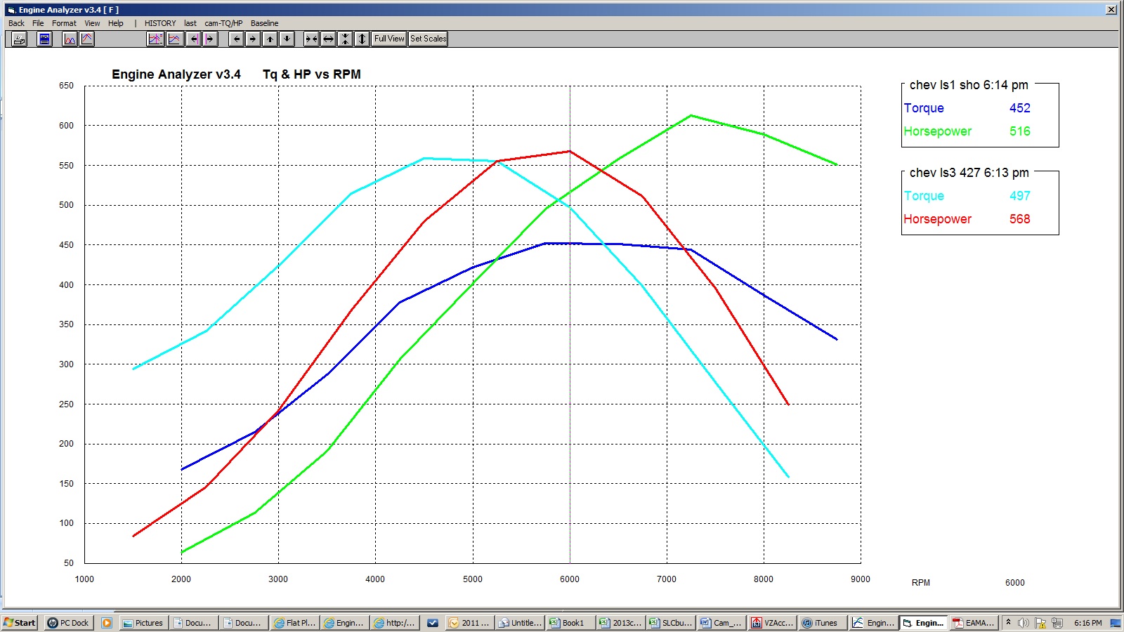Viewport: 1124px width, 632px height.
Task: Click the horizontal expand arrows icon
Action: pyautogui.click(x=328, y=39)
